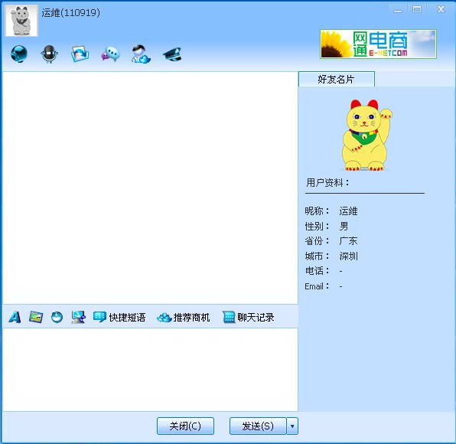Expand the send options dropdown arrow
Viewport: 456px width, 444px height.
(x=292, y=426)
